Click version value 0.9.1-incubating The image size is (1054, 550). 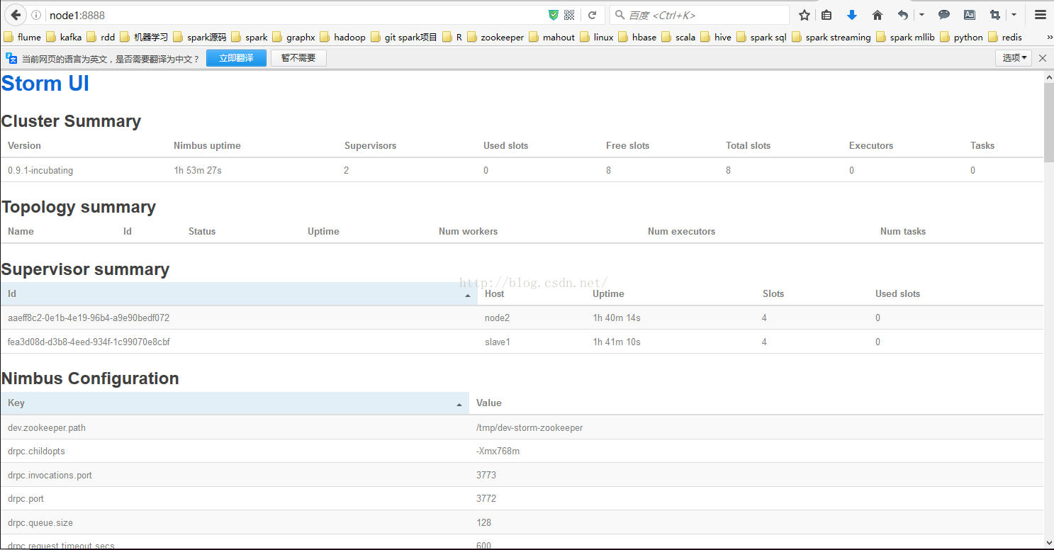(40, 171)
